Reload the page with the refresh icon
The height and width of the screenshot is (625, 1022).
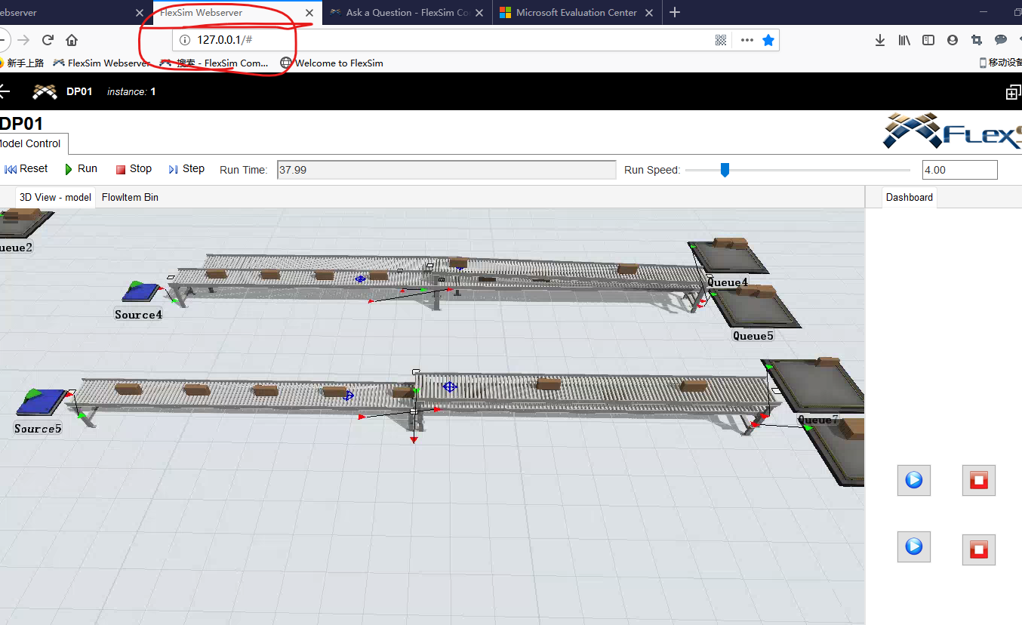(48, 40)
